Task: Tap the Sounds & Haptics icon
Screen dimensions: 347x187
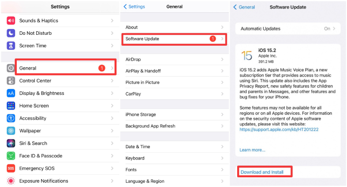Action: (x=11, y=21)
